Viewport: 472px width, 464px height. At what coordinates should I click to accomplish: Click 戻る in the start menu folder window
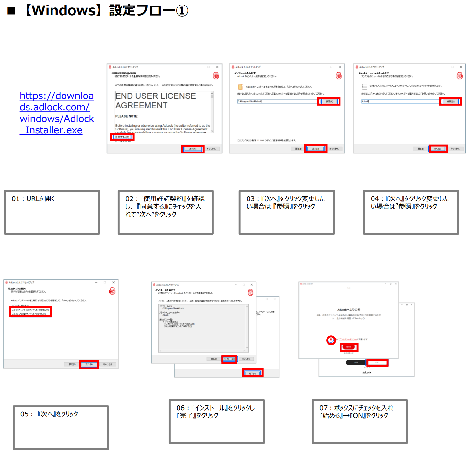pos(420,149)
